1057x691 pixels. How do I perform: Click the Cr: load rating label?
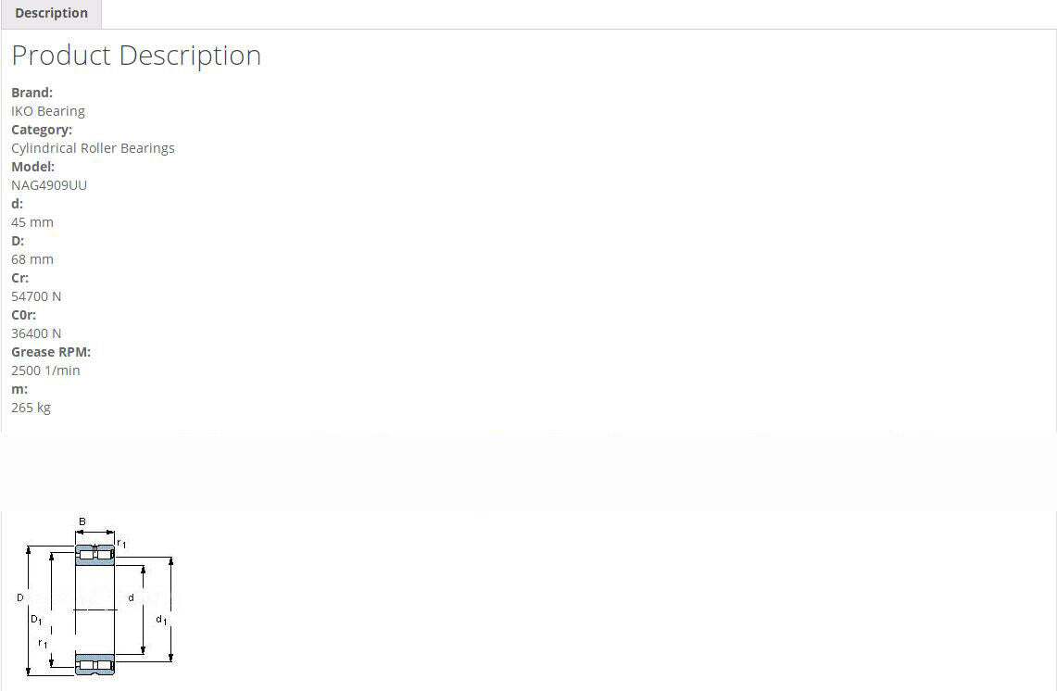19,278
